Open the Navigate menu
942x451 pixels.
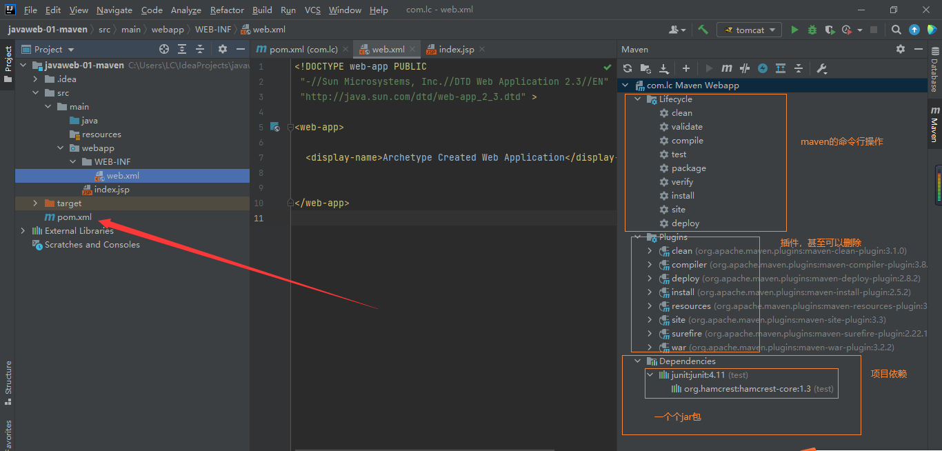(114, 10)
